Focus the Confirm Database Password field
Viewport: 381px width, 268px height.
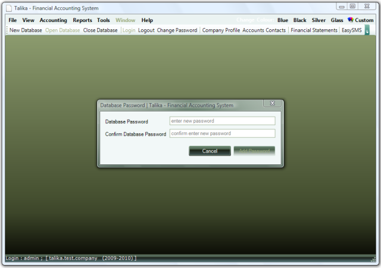(222, 133)
